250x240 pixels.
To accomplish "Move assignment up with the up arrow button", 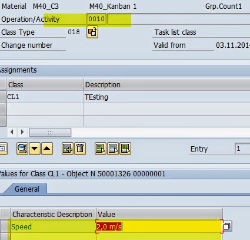I will point(46,149).
